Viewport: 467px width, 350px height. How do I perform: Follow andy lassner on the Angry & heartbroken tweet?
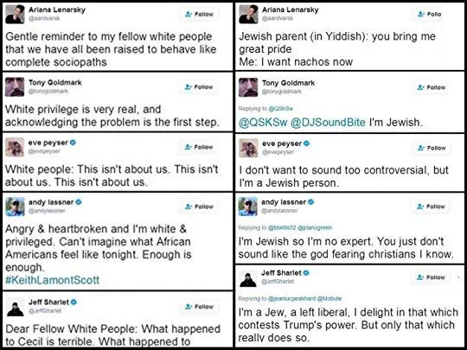click(x=199, y=207)
